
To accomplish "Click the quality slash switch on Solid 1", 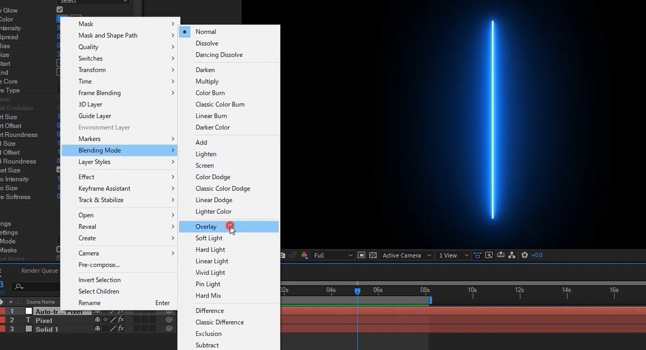I will tap(113, 328).
